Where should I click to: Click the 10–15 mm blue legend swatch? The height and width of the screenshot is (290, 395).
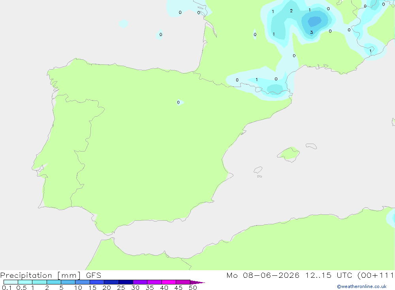pyautogui.click(x=83, y=282)
